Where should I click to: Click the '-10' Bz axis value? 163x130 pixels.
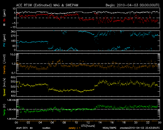13,27
